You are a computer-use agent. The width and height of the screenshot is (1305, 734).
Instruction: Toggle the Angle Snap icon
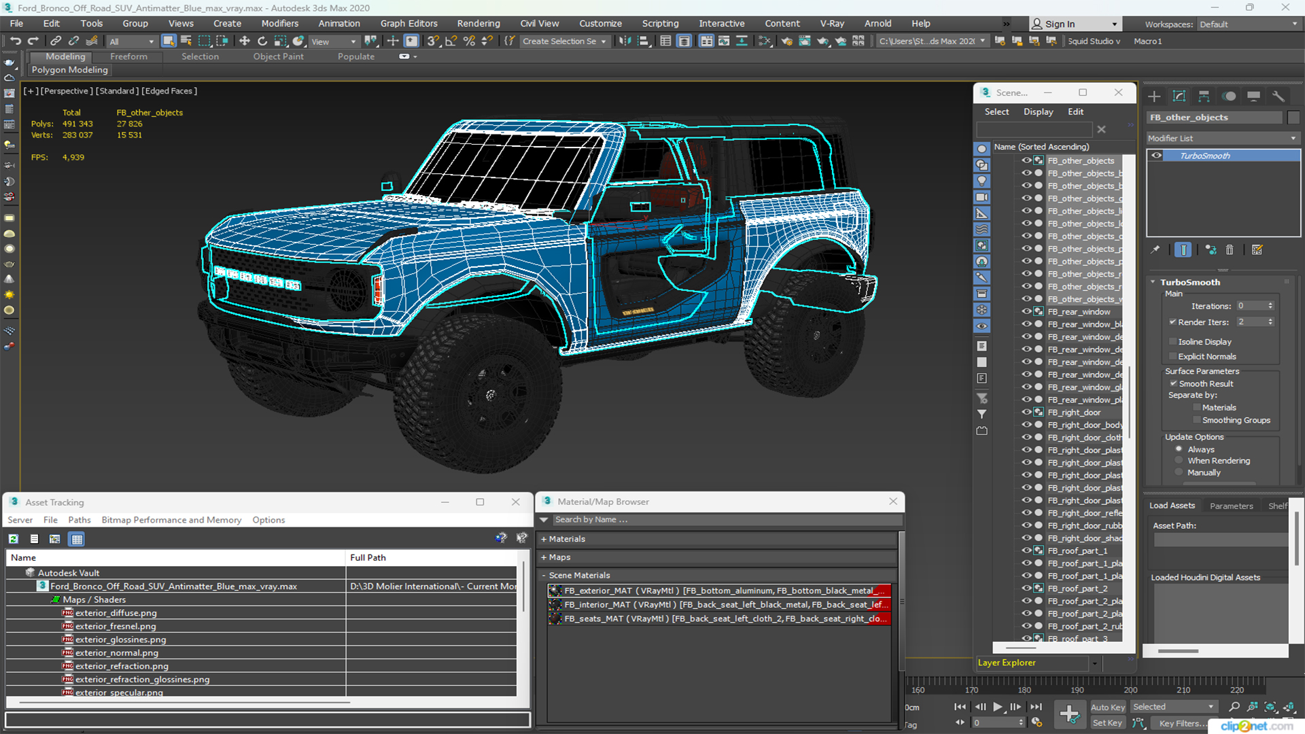point(451,41)
